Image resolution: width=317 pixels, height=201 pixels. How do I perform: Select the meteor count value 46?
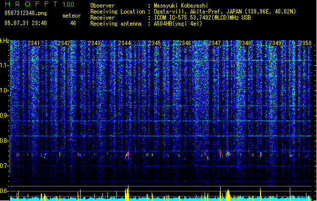click(x=73, y=23)
